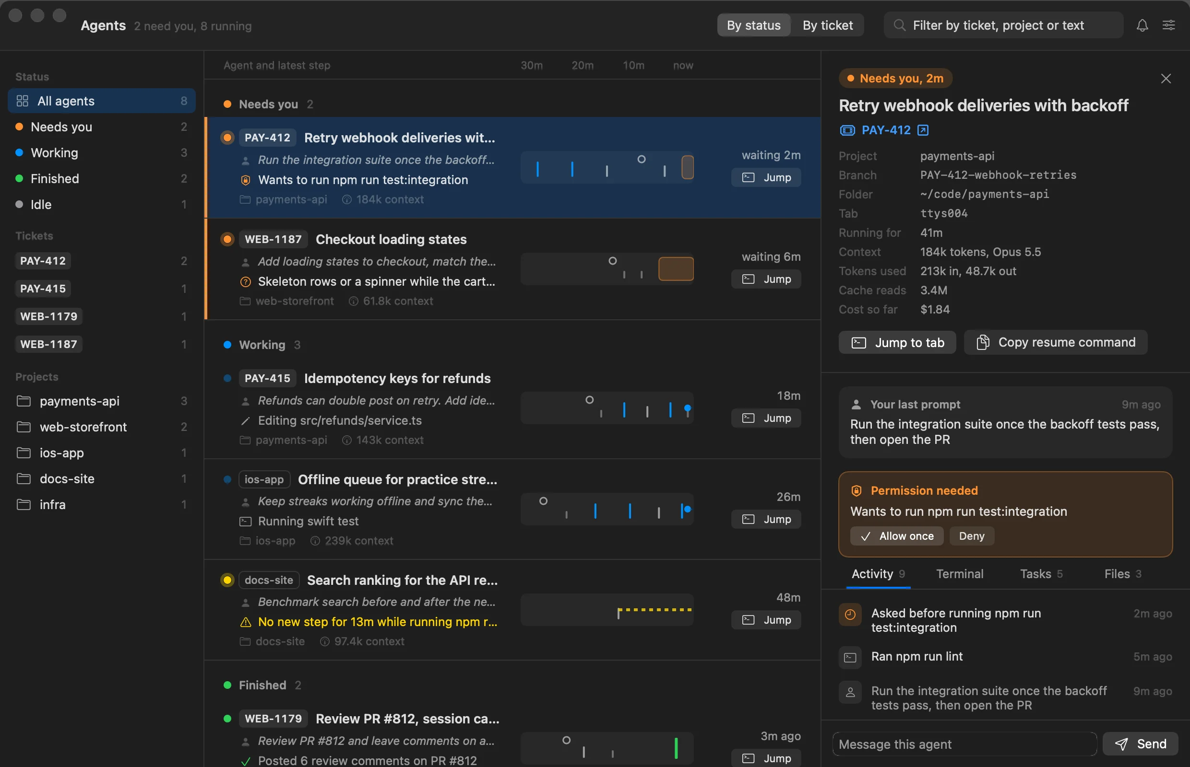Select the PAY-415 ticket filter
This screenshot has height=767, width=1190.
(x=43, y=289)
